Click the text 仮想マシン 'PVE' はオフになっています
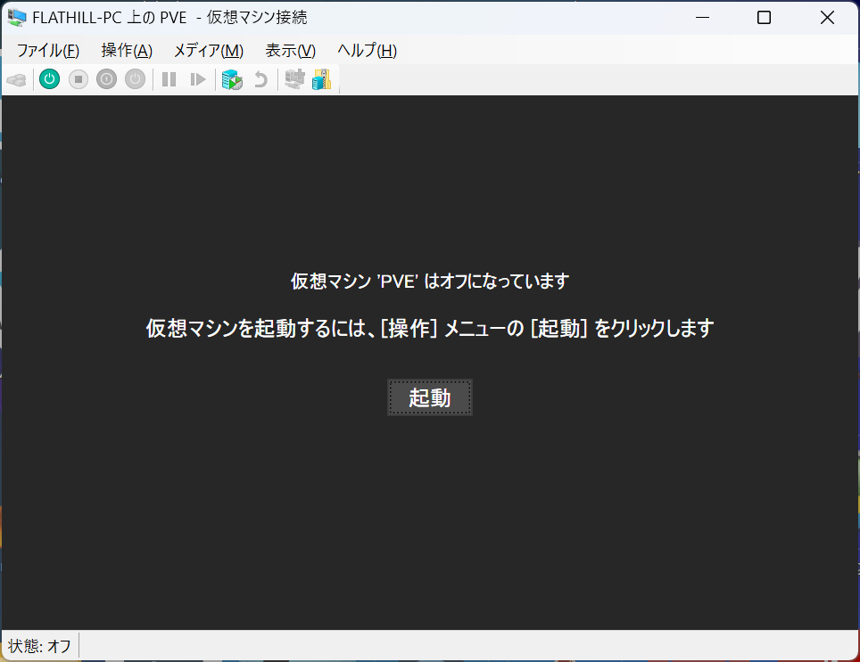Screen dimensions: 860x662 [429, 282]
